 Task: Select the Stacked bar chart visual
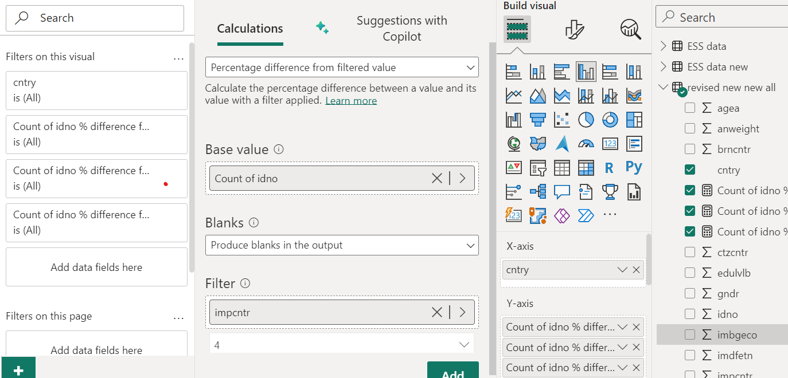(x=513, y=72)
